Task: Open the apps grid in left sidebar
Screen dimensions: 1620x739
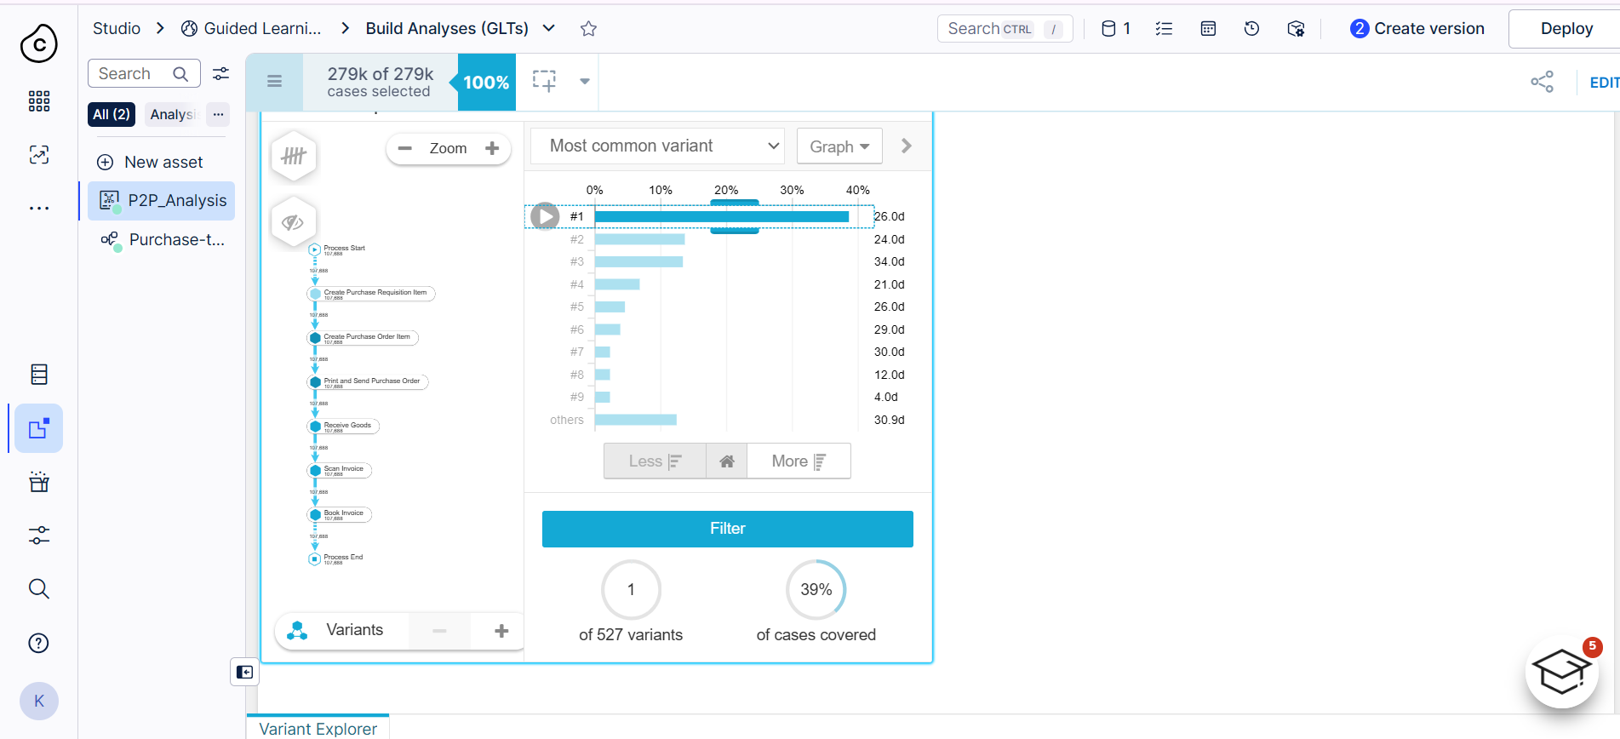Action: [x=39, y=101]
